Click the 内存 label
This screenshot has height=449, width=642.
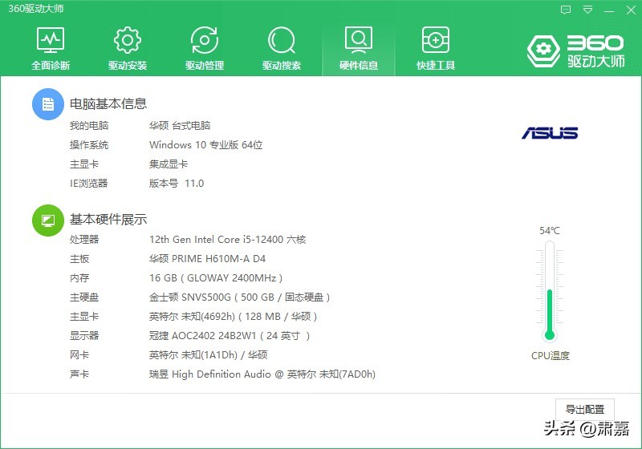pos(79,278)
